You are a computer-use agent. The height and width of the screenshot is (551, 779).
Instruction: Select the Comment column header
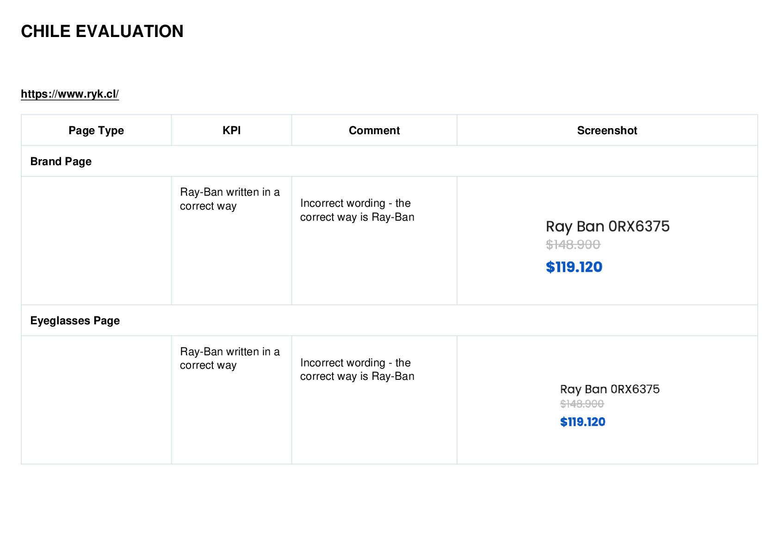click(x=374, y=130)
